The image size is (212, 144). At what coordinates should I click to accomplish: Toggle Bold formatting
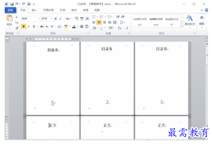tap(24, 26)
